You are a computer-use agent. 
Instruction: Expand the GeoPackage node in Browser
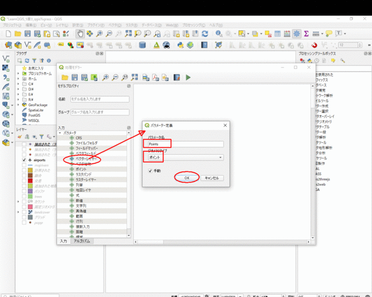click(18, 104)
